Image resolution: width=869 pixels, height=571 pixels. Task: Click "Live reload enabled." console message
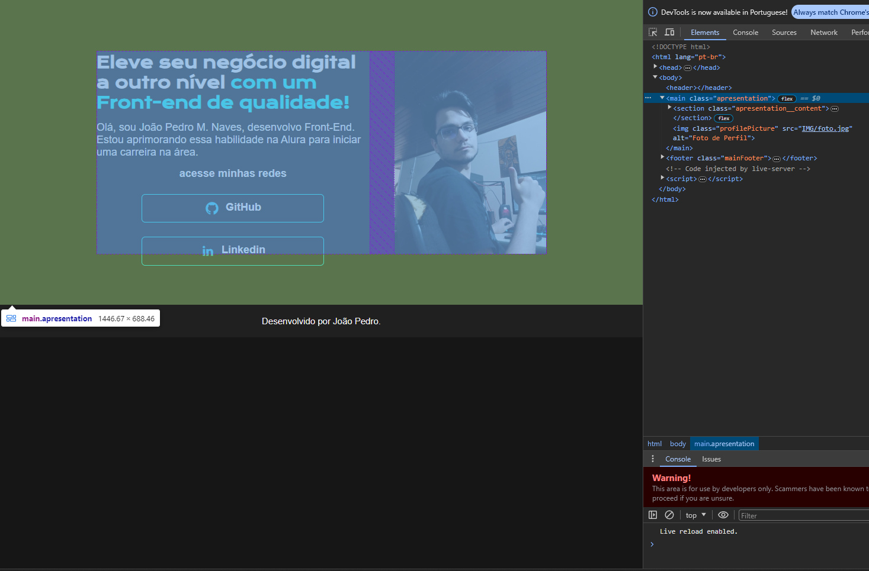pyautogui.click(x=698, y=531)
